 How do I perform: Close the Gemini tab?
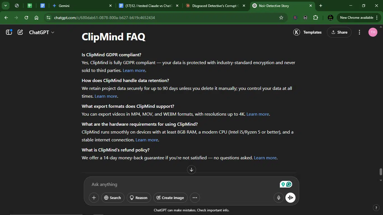[110, 6]
